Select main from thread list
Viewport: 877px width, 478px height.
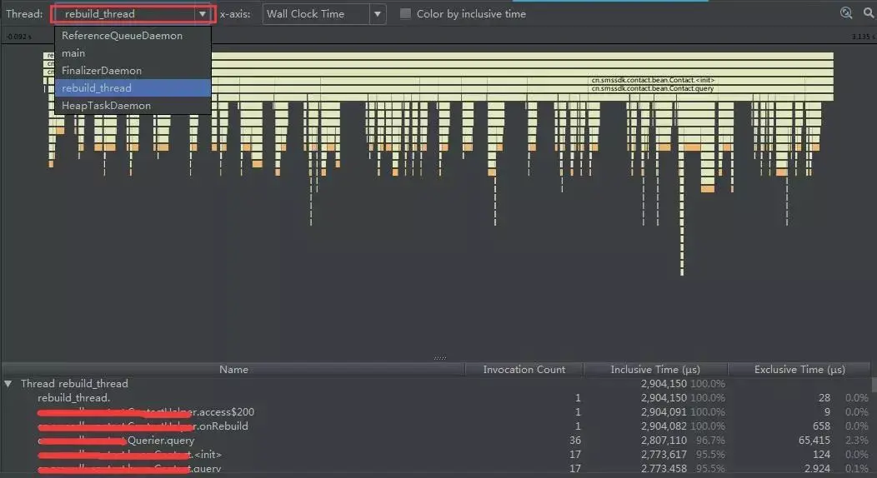coord(133,53)
